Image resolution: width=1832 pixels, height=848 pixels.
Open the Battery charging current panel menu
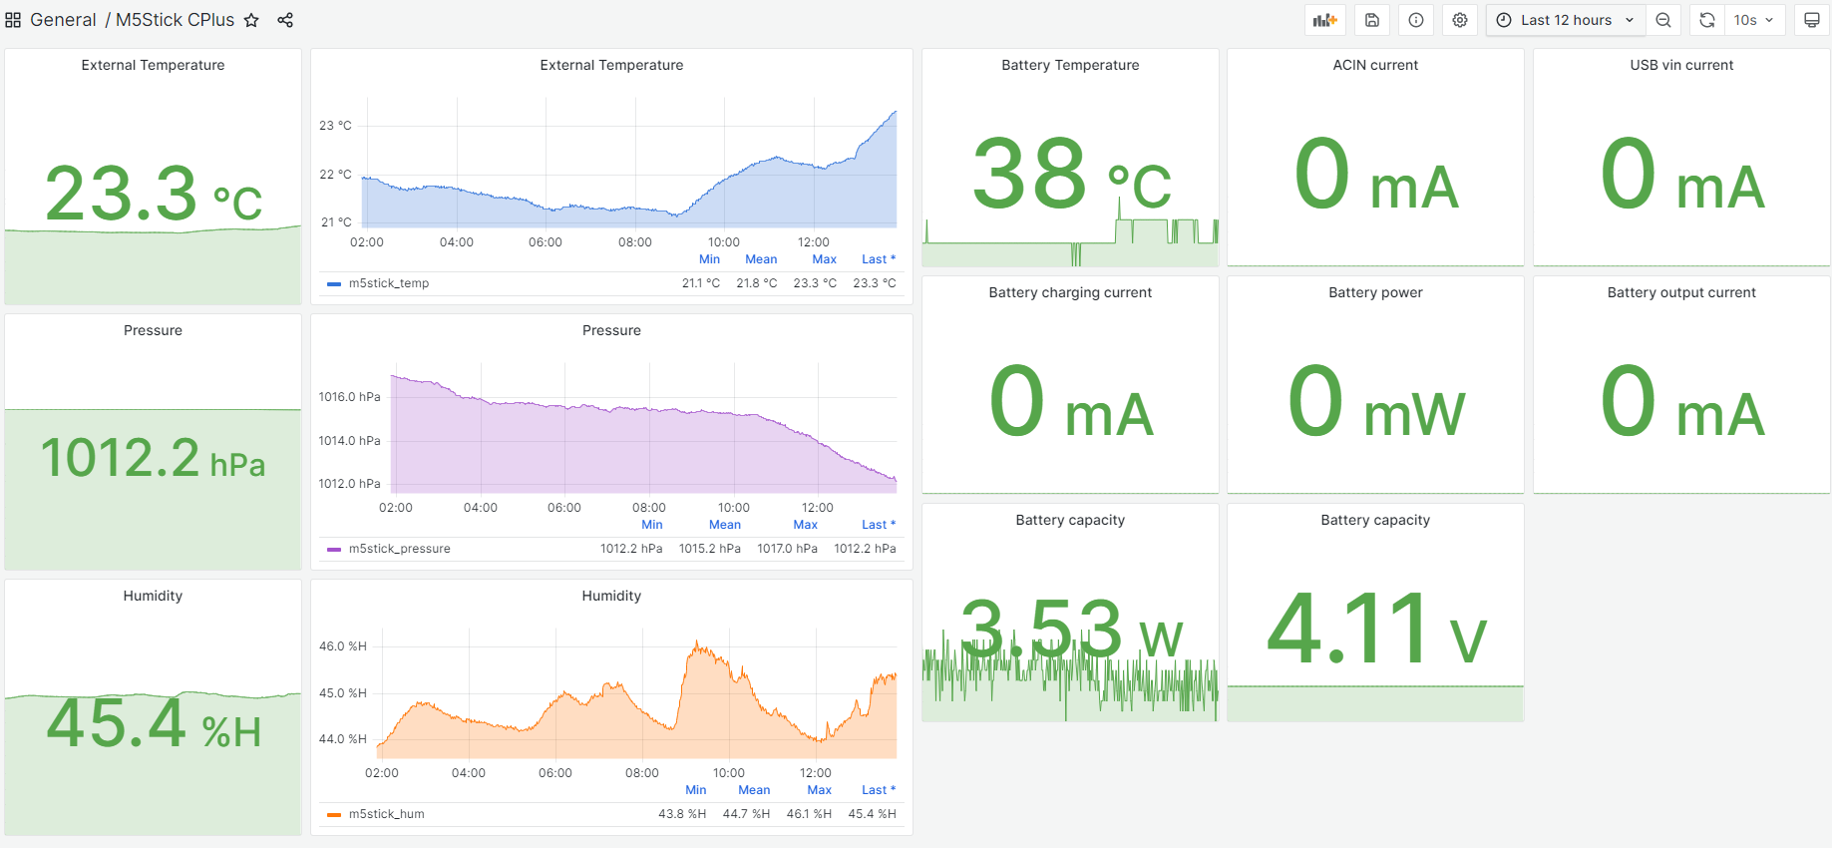click(x=1070, y=292)
